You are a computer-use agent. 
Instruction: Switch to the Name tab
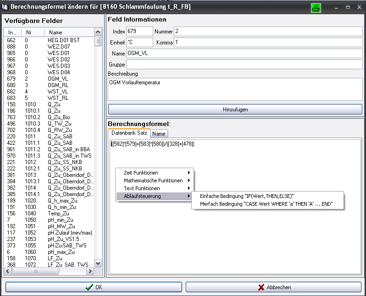click(159, 133)
